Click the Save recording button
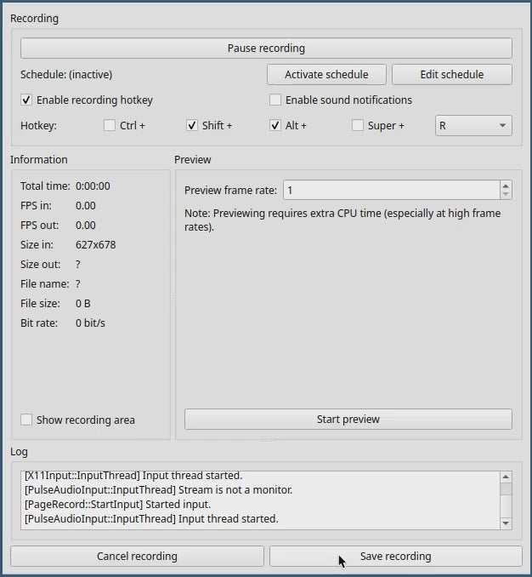Viewport: 532px width, 577px height. point(395,556)
